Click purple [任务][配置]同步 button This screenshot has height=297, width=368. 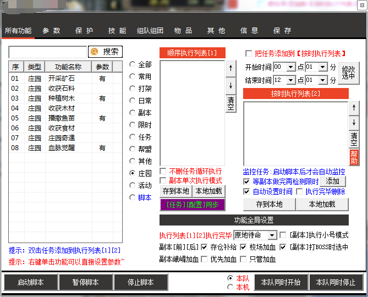[193, 205]
